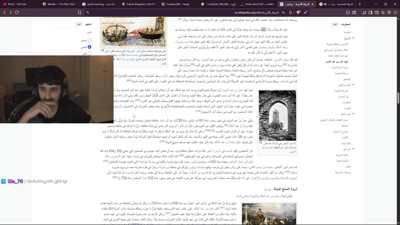400x225 pixels.
Task: Open Brave Shields lion icon
Action: tap(298, 12)
